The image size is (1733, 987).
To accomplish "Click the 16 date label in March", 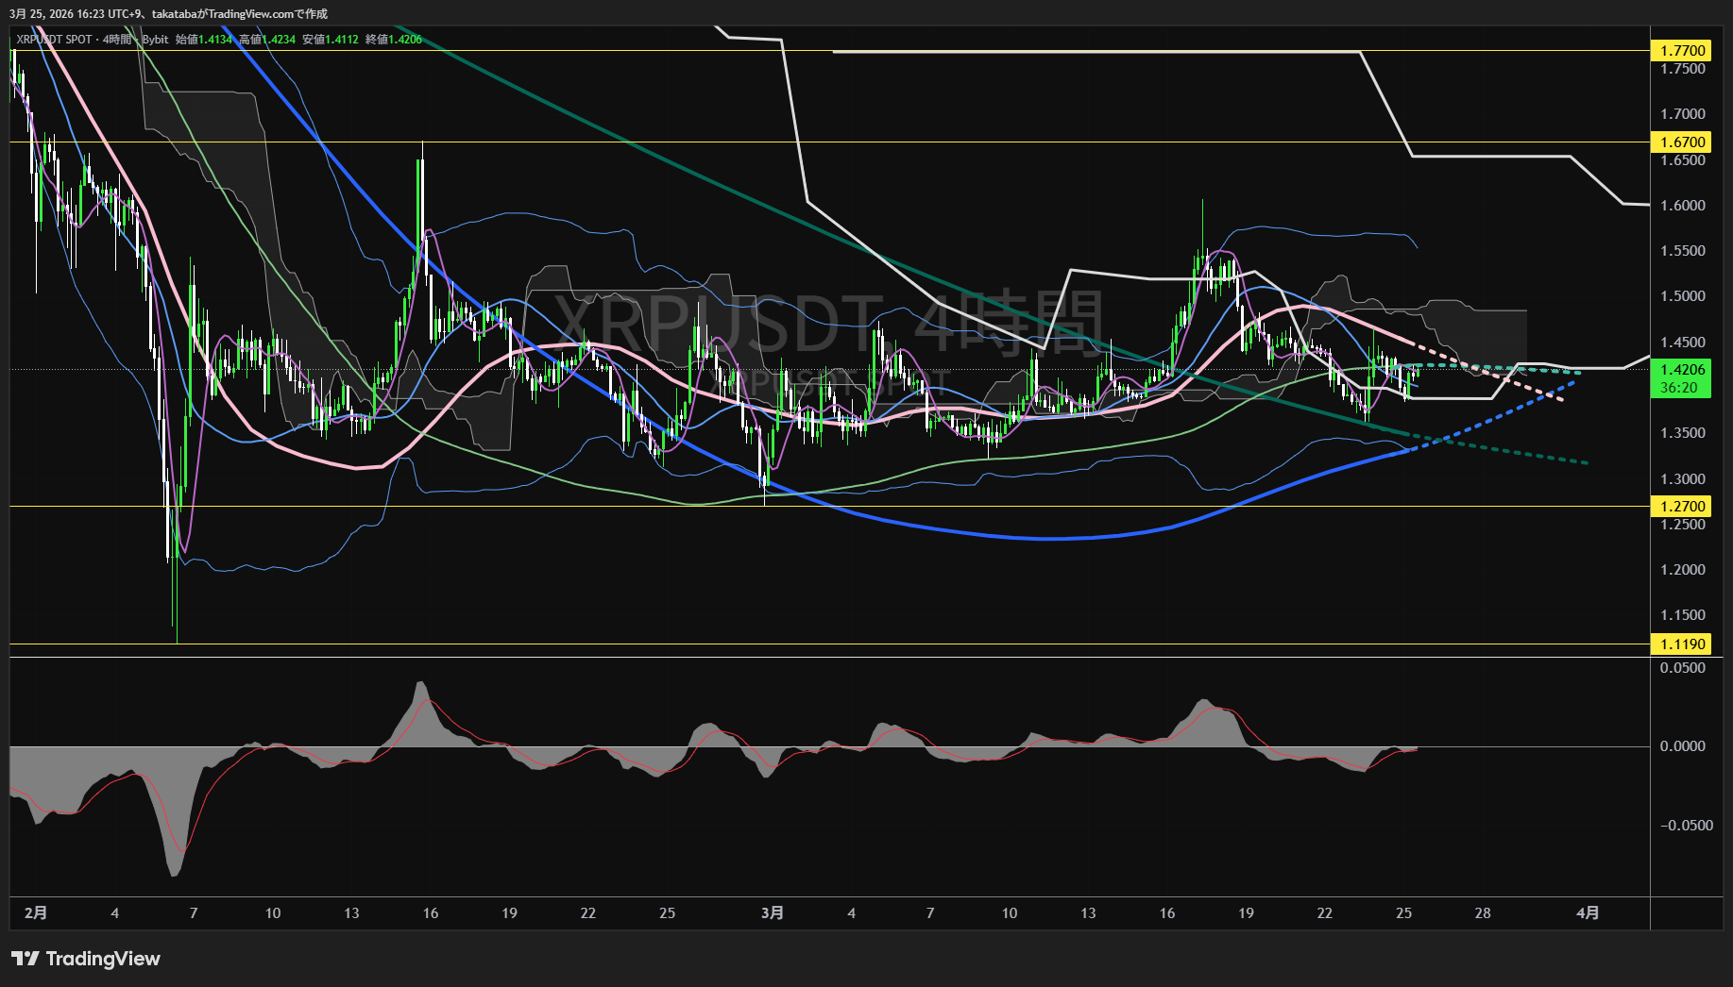I will click(x=1167, y=912).
